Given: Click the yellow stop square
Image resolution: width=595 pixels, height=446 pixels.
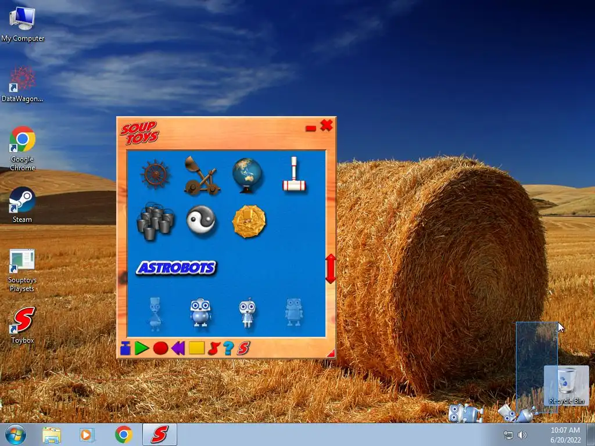Looking at the screenshot, I should pos(196,348).
